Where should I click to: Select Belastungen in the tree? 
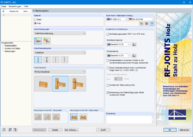pyautogui.click(x=10, y=51)
